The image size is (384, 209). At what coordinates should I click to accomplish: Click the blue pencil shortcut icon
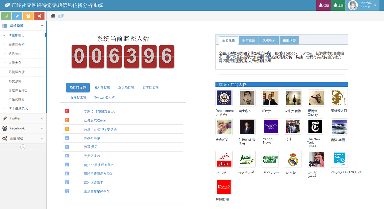tap(17, 16)
